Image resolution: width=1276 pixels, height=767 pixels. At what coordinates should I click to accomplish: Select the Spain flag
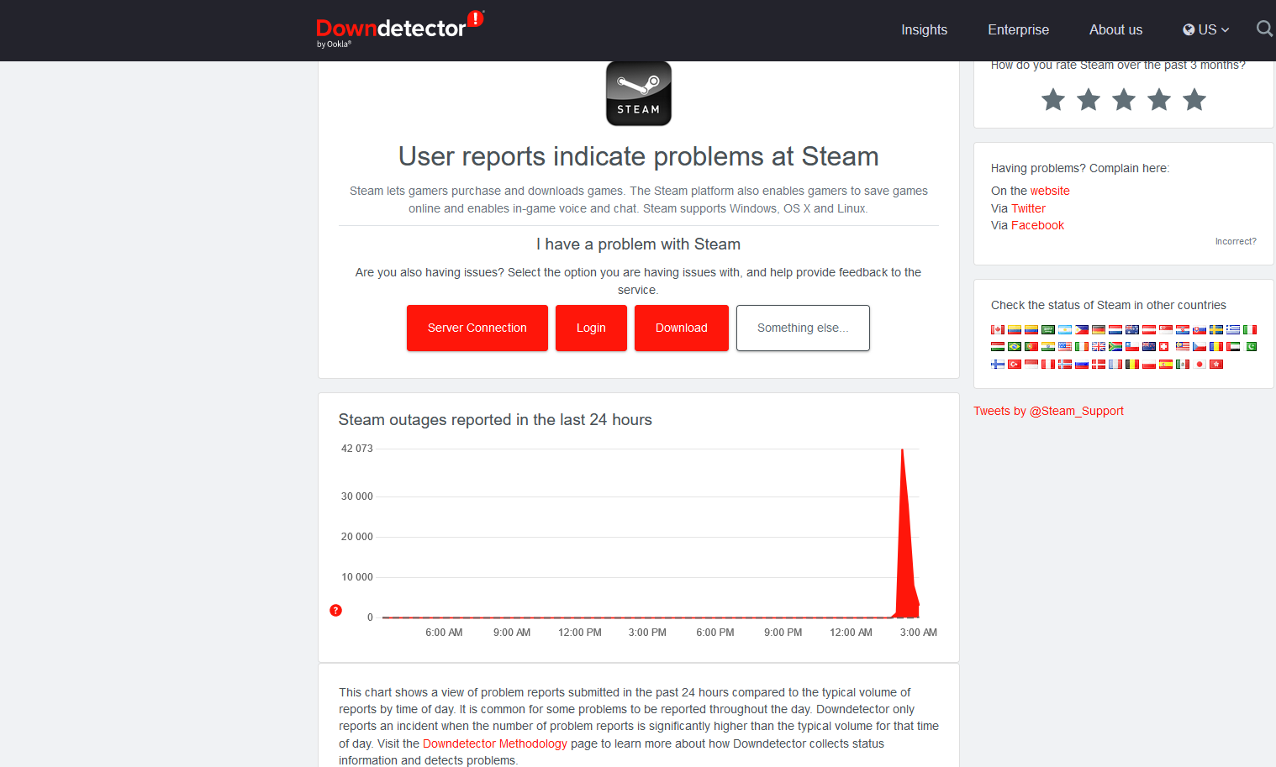click(1166, 364)
